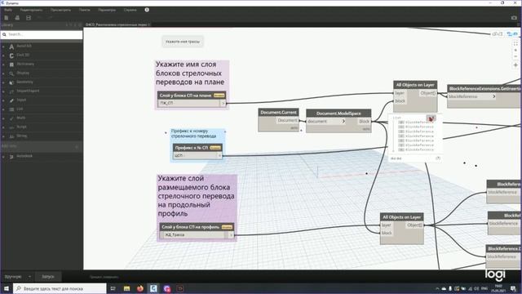The width and height of the screenshot is (522, 294).
Task: Expand the Autodesk add-ons tree
Action: coord(3,156)
